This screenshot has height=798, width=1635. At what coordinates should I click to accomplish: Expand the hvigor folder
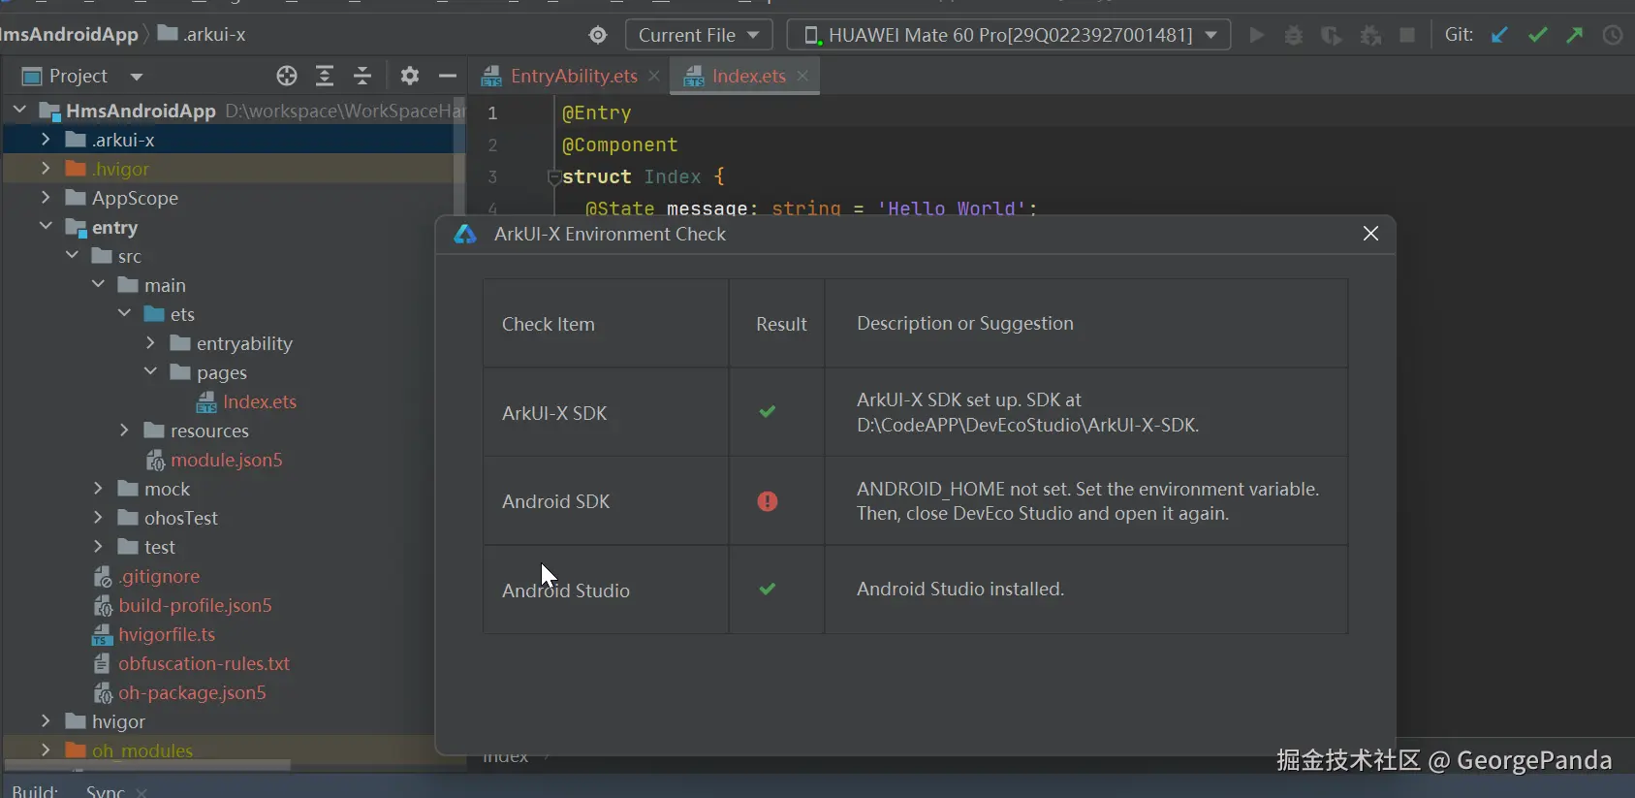46,721
